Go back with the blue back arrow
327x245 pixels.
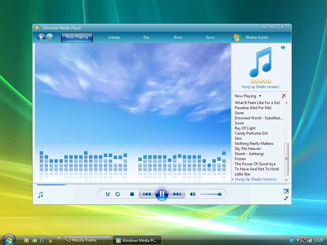click(41, 37)
